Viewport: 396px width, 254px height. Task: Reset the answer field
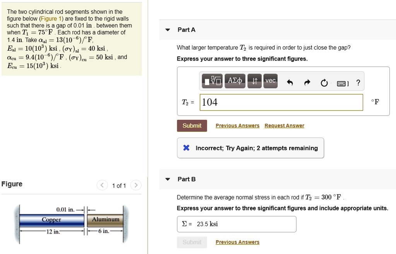click(324, 82)
